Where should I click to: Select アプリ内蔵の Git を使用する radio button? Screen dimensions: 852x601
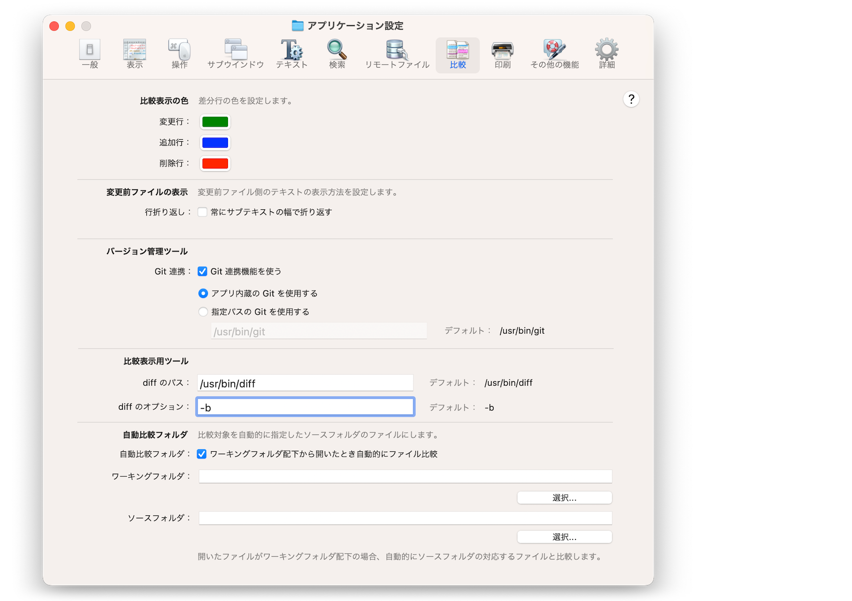pyautogui.click(x=203, y=293)
